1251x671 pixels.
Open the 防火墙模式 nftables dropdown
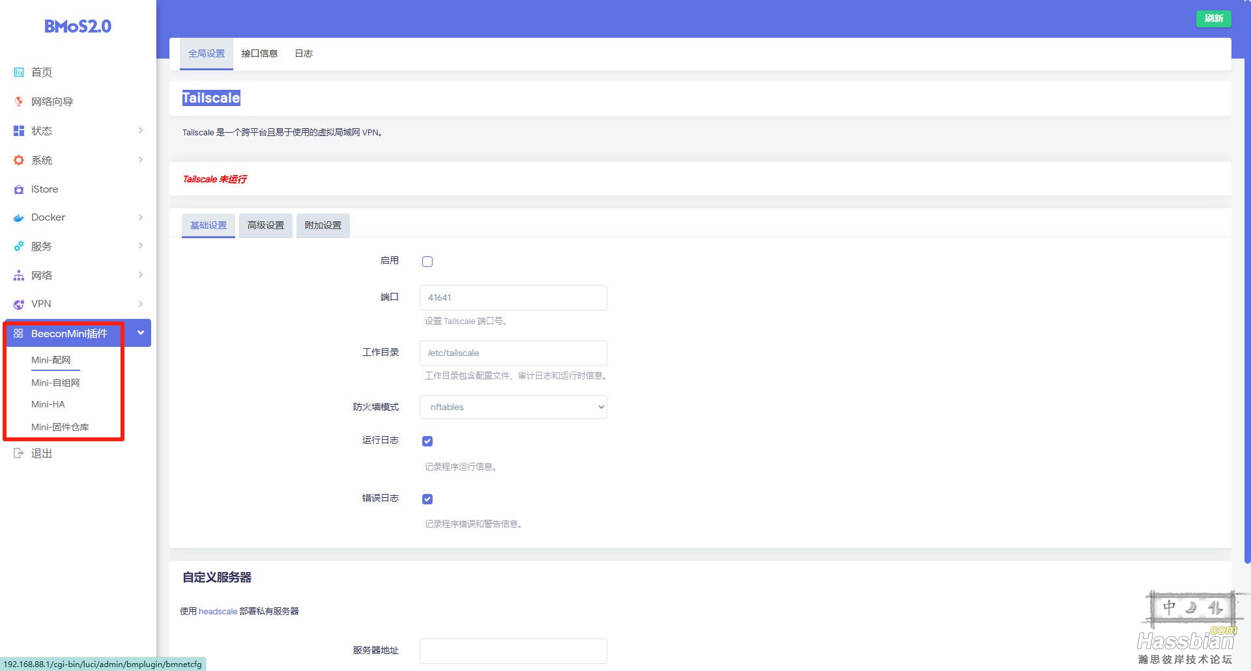point(513,407)
